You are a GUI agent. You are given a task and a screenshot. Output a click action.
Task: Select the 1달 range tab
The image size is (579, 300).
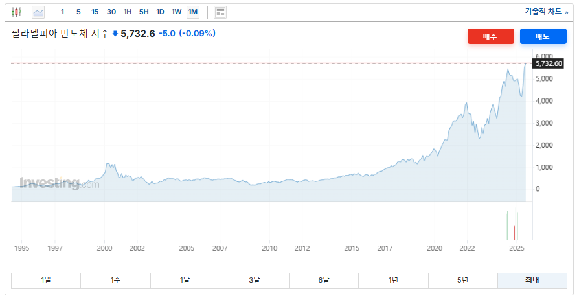point(185,281)
